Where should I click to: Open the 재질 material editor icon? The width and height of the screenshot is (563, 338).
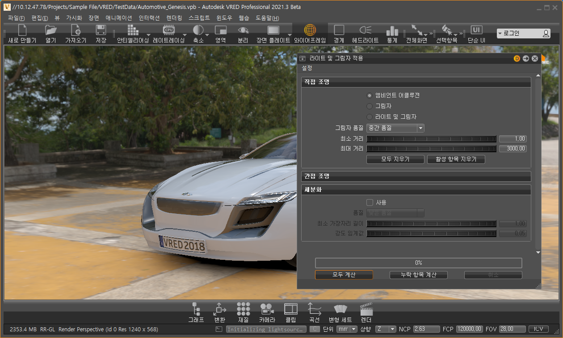click(x=243, y=312)
